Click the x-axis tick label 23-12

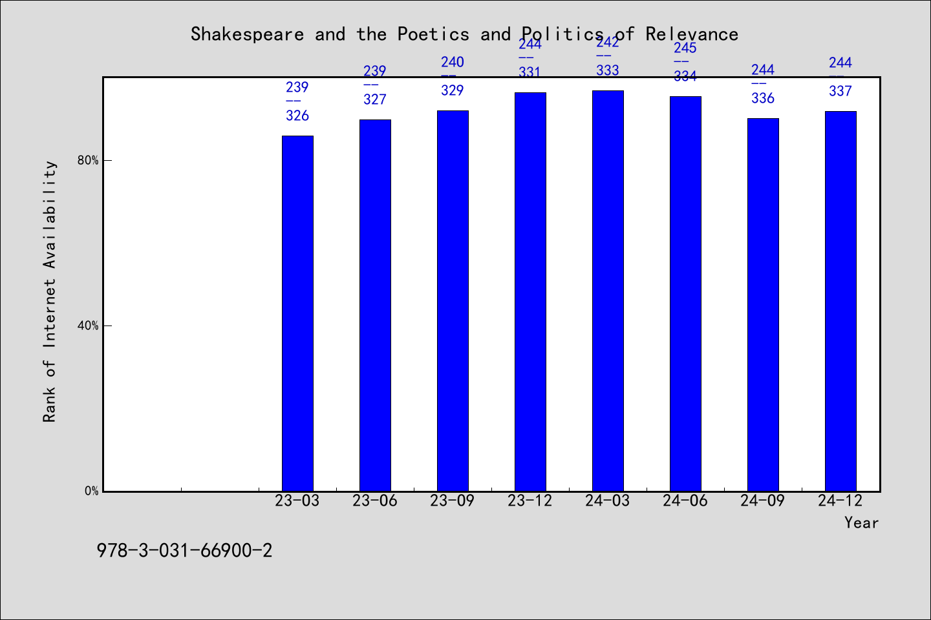(530, 501)
